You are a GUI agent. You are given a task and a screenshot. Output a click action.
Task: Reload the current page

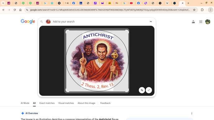15,10
